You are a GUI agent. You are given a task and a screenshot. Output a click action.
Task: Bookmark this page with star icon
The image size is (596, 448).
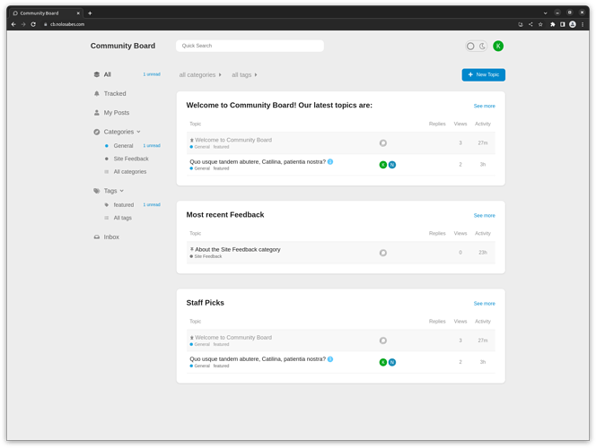pyautogui.click(x=540, y=24)
